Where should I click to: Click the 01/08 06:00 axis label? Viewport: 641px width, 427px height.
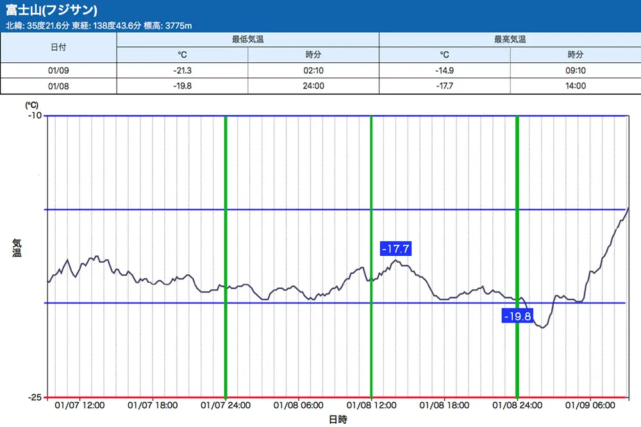click(x=299, y=405)
